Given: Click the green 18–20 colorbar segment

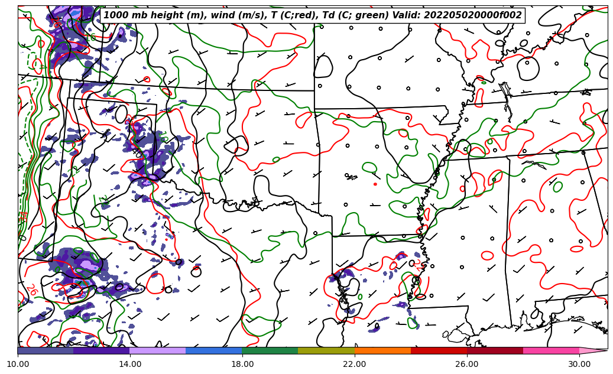Looking at the screenshot, I should click(x=270, y=350).
